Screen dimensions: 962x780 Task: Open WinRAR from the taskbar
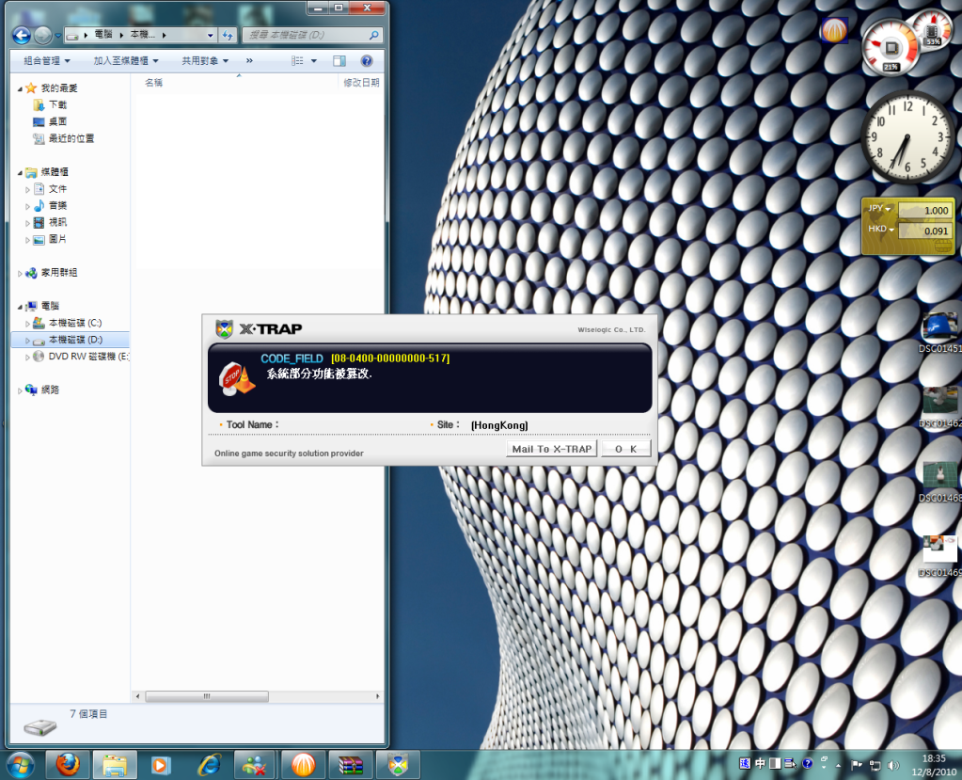(x=351, y=763)
